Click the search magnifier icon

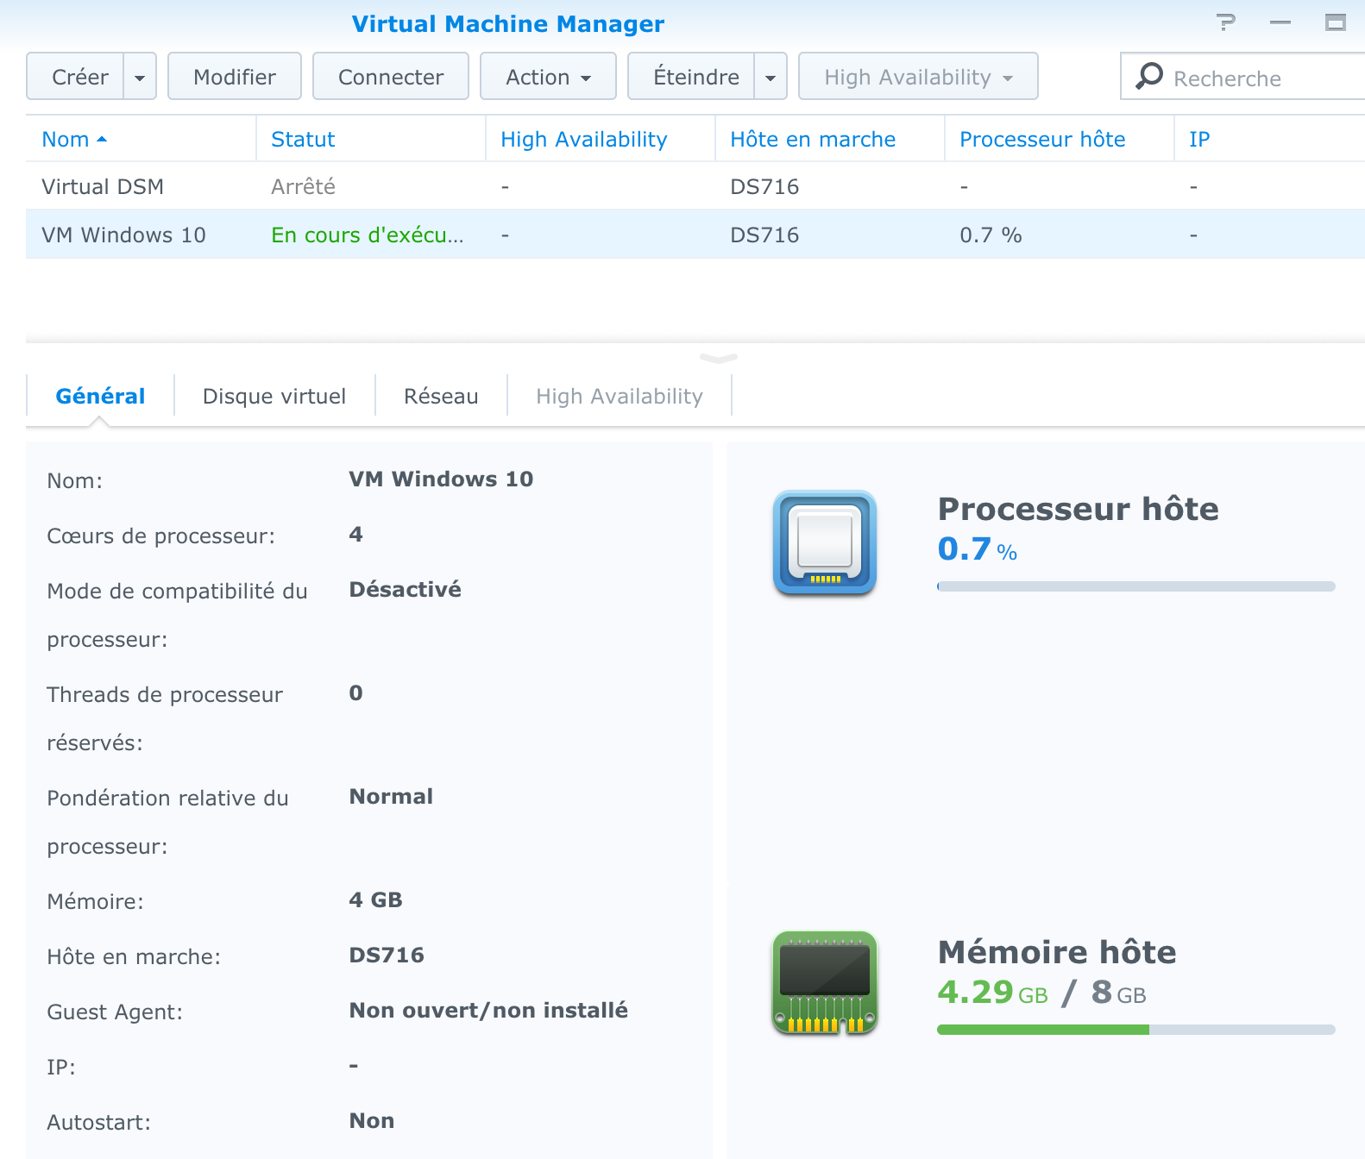tap(1149, 77)
